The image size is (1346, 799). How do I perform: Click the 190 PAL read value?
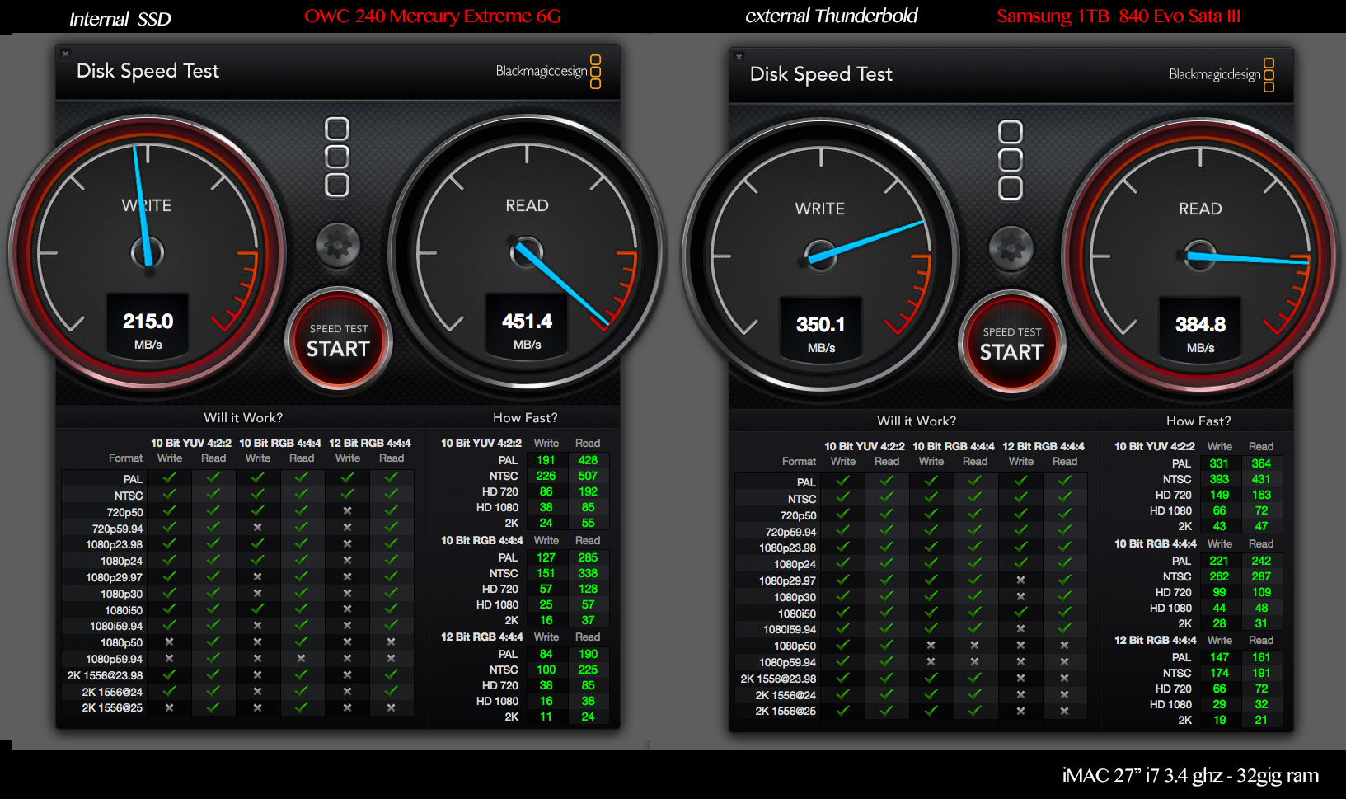pos(588,654)
